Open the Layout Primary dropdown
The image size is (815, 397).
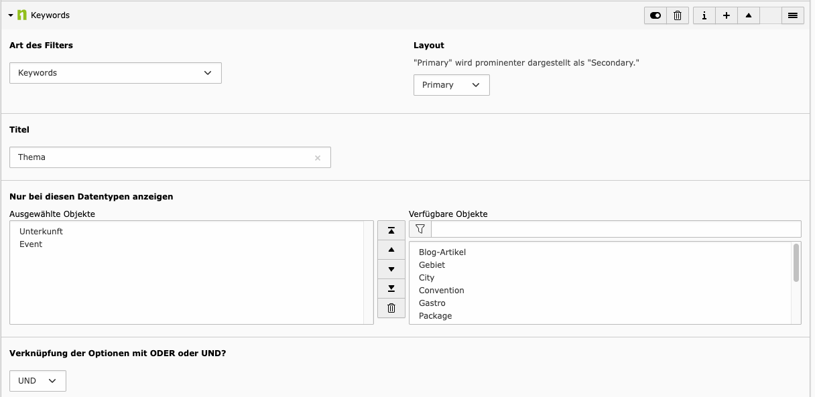coord(451,85)
